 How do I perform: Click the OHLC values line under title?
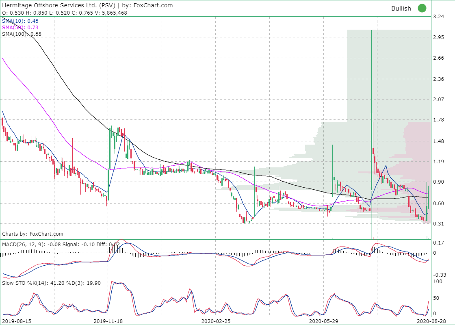(x=65, y=13)
